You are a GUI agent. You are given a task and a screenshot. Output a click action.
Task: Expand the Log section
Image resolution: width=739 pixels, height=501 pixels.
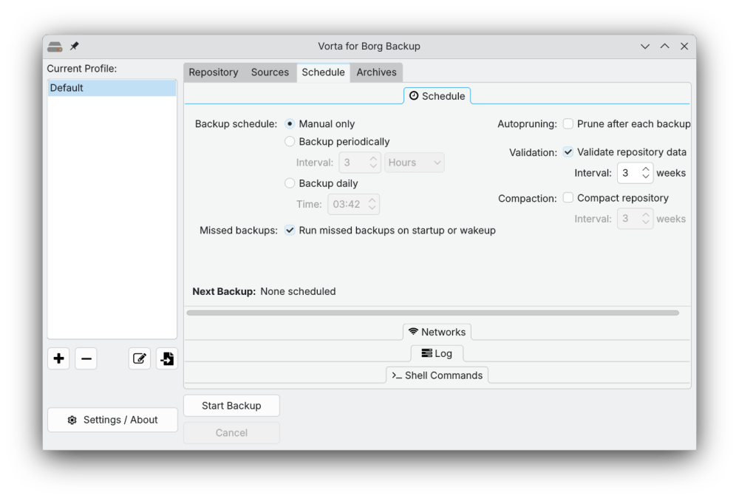437,353
